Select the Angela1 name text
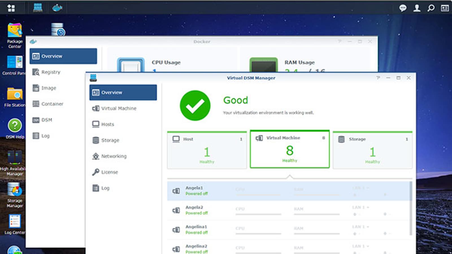Screen dimensions: 452x254 (x=194, y=188)
